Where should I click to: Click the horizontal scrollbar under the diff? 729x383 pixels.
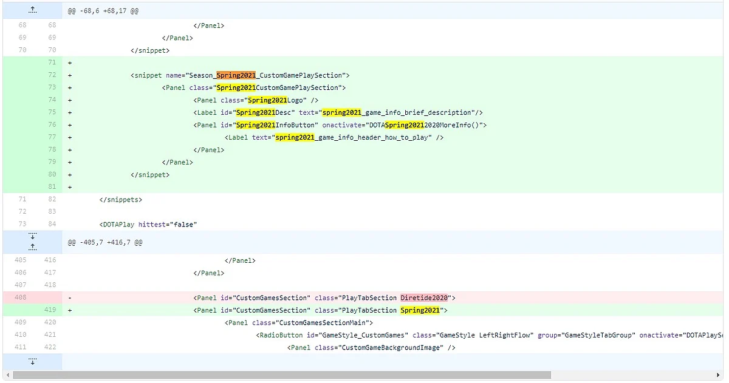(282, 375)
